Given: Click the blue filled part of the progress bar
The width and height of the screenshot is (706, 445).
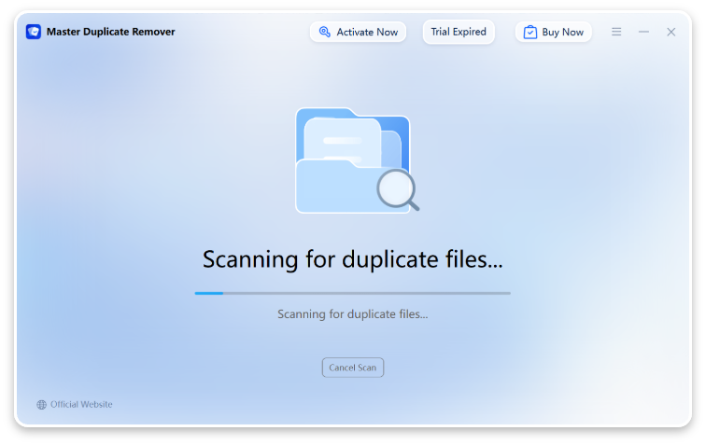Looking at the screenshot, I should [x=208, y=293].
